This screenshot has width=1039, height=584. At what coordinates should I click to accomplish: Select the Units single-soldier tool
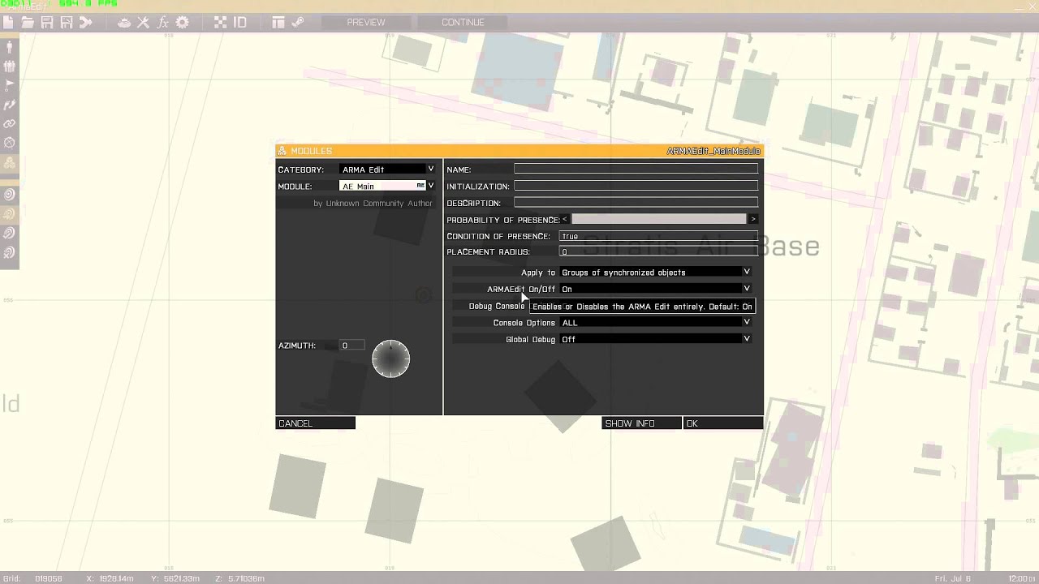[10, 48]
